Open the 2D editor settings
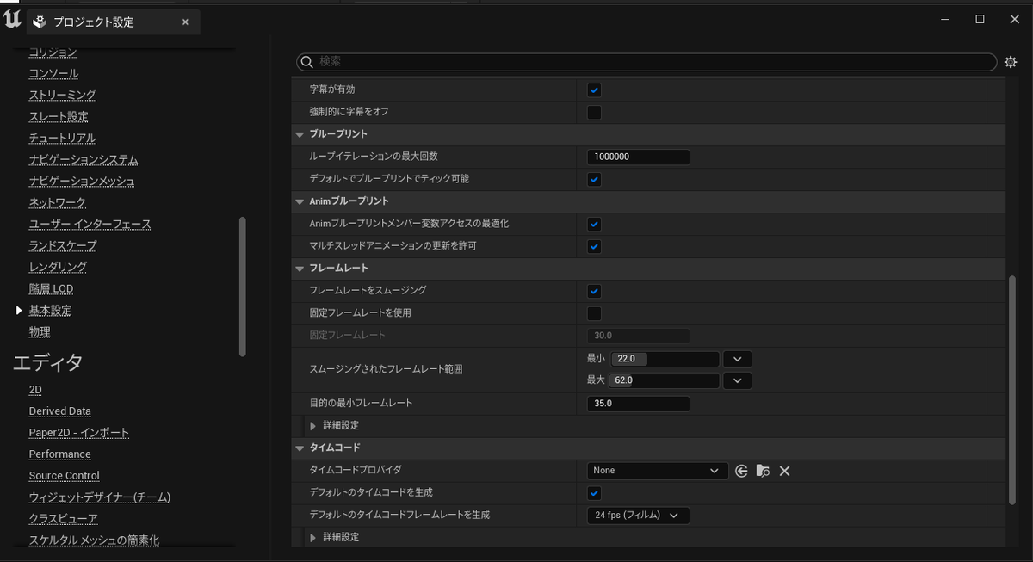Screen dimensions: 1033x562 tap(35, 390)
